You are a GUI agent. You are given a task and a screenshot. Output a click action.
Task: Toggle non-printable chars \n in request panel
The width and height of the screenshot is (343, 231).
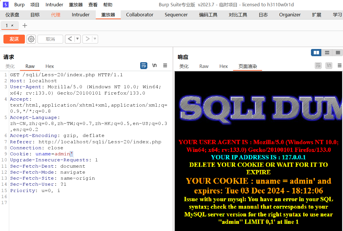point(154,65)
